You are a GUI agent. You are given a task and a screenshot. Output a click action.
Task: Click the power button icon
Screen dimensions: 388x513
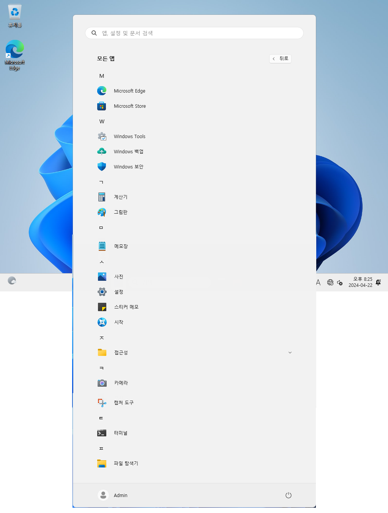(x=289, y=495)
